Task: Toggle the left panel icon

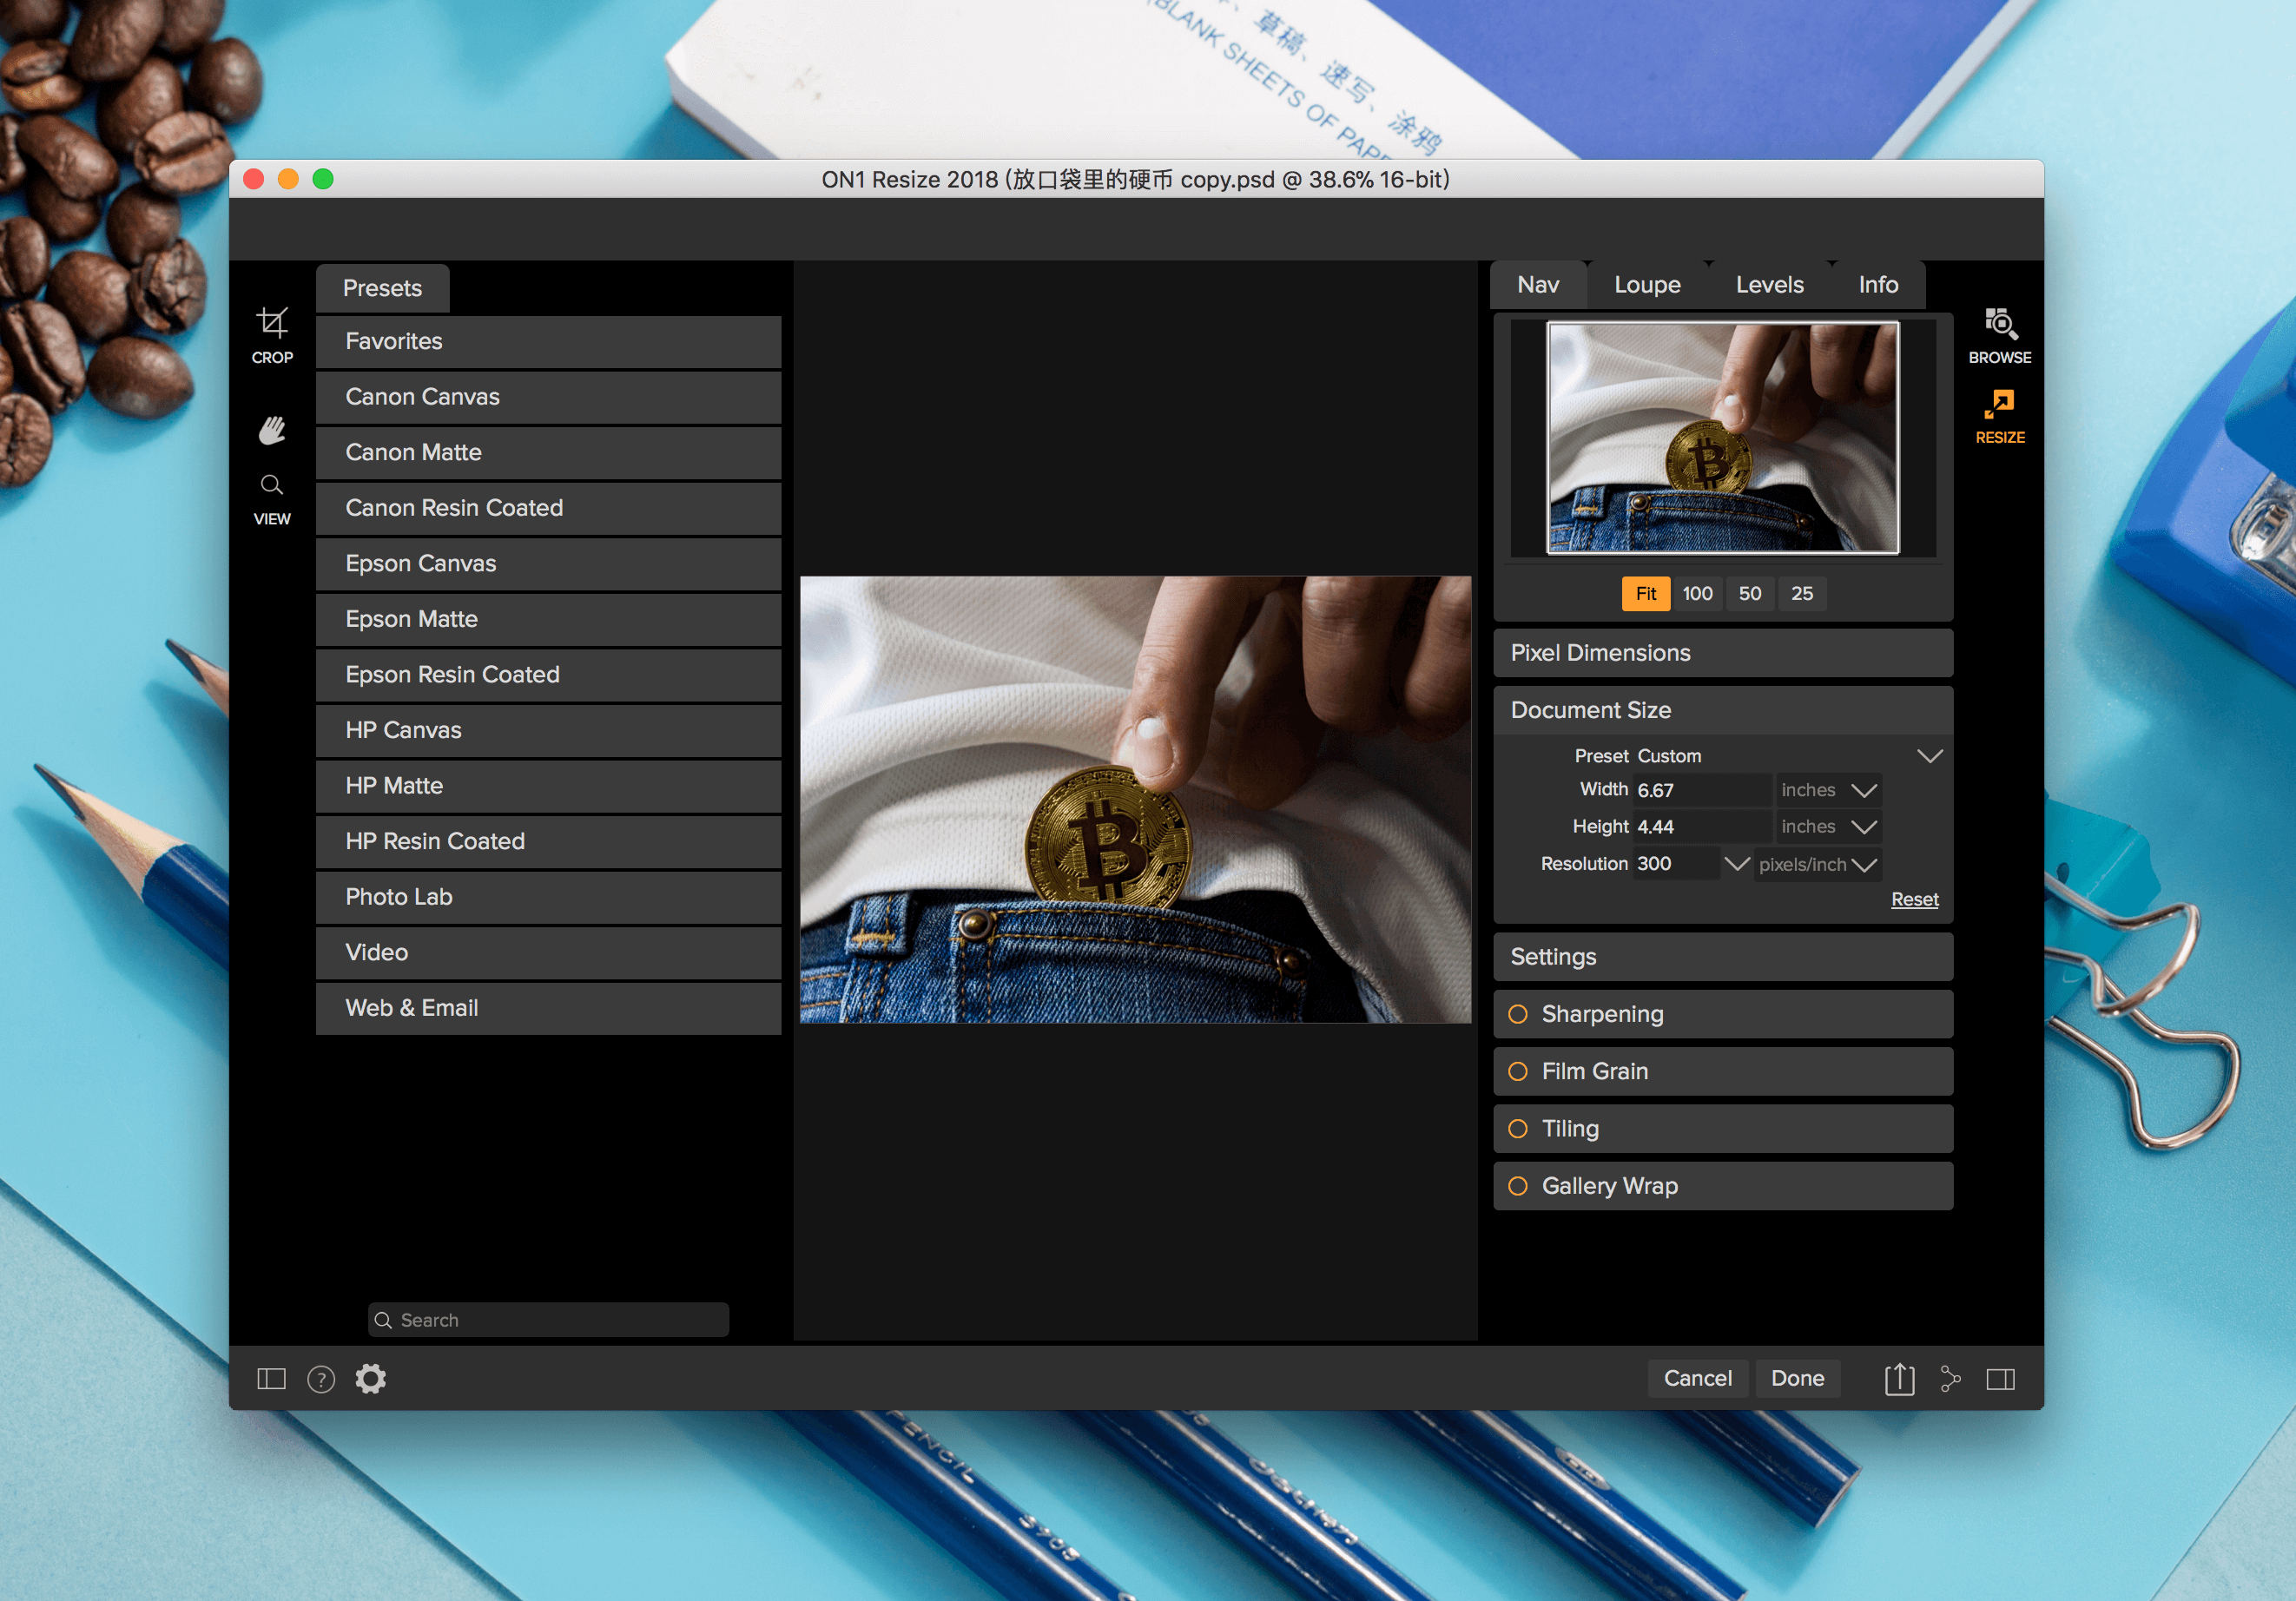Action: tap(271, 1379)
